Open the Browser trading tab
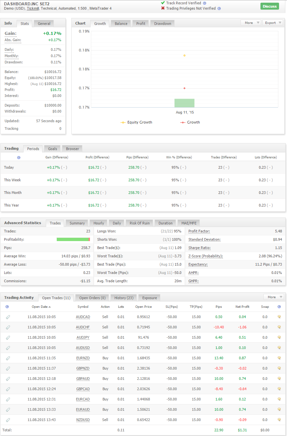Screen dimensions: 287x436 pyautogui.click(x=72, y=149)
